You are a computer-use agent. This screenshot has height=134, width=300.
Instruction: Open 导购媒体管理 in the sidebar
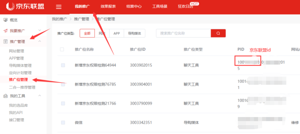pyautogui.click(x=20, y=66)
